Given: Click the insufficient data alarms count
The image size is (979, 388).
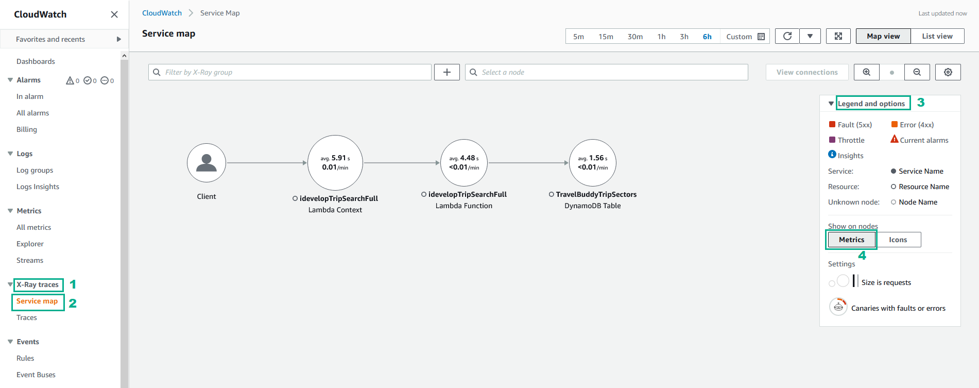Looking at the screenshot, I should pos(107,80).
